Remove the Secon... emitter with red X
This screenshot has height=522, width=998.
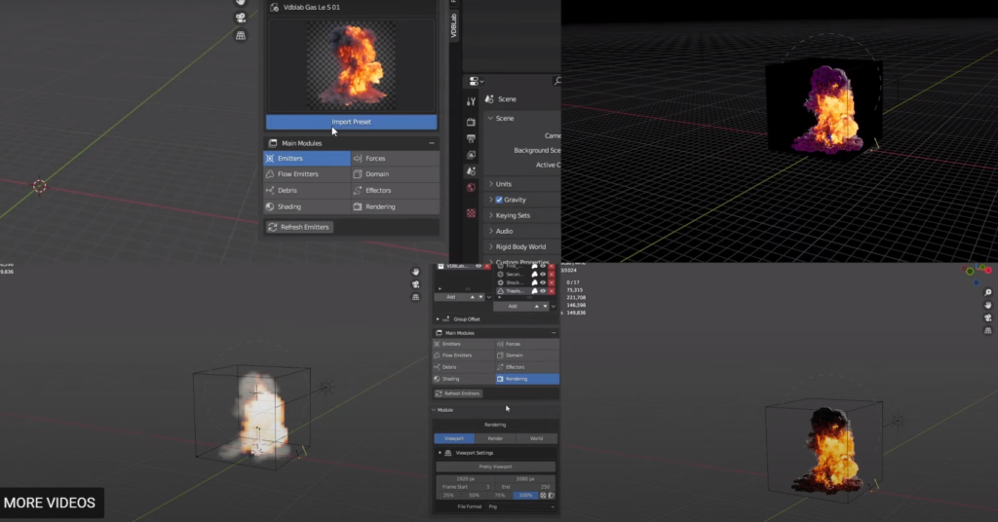click(x=552, y=274)
